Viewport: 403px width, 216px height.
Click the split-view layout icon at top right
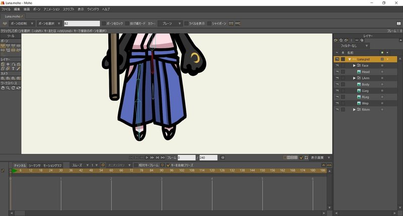398,23
